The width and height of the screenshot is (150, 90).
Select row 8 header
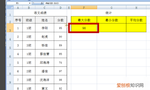pos(10,71)
